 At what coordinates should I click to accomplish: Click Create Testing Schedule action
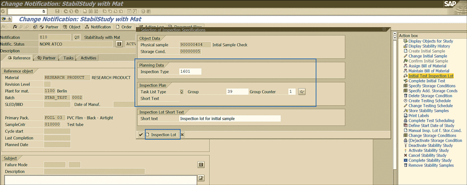point(430,101)
